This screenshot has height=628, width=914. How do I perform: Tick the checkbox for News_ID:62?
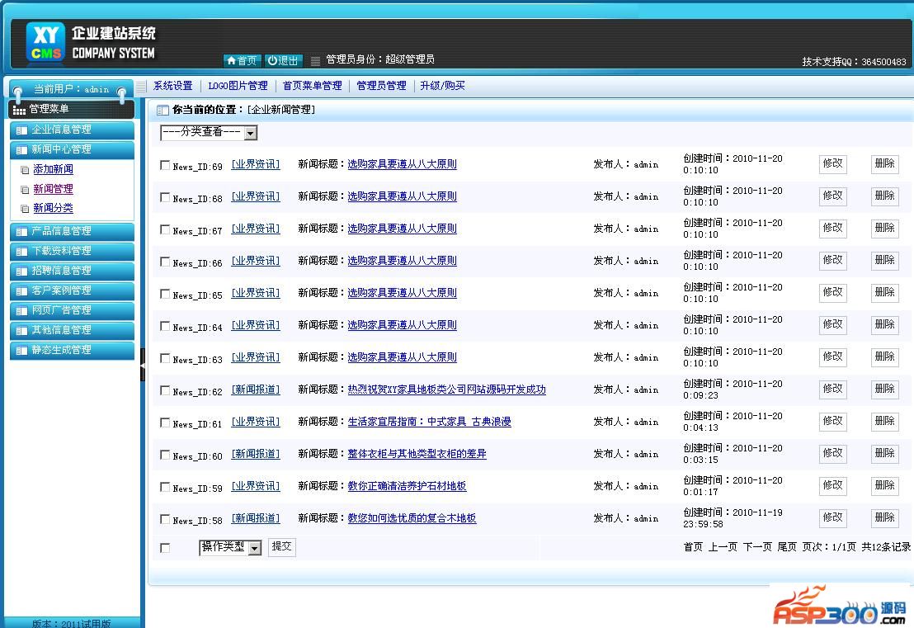tap(165, 390)
